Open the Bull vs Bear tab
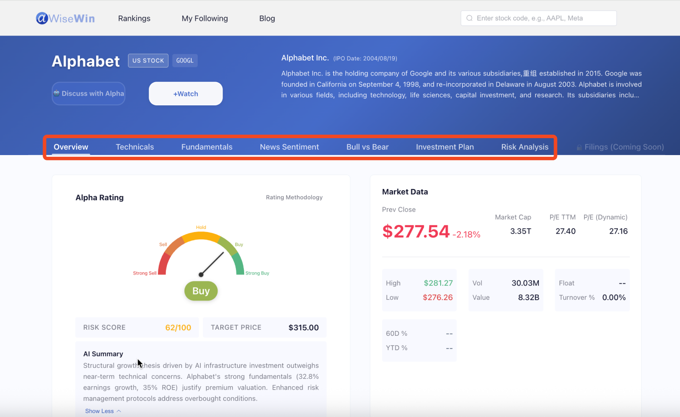Viewport: 680px width, 417px height. [x=367, y=147]
